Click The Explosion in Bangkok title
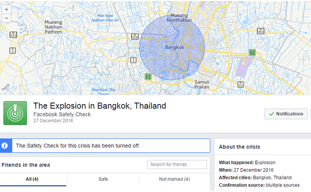 (x=100, y=106)
